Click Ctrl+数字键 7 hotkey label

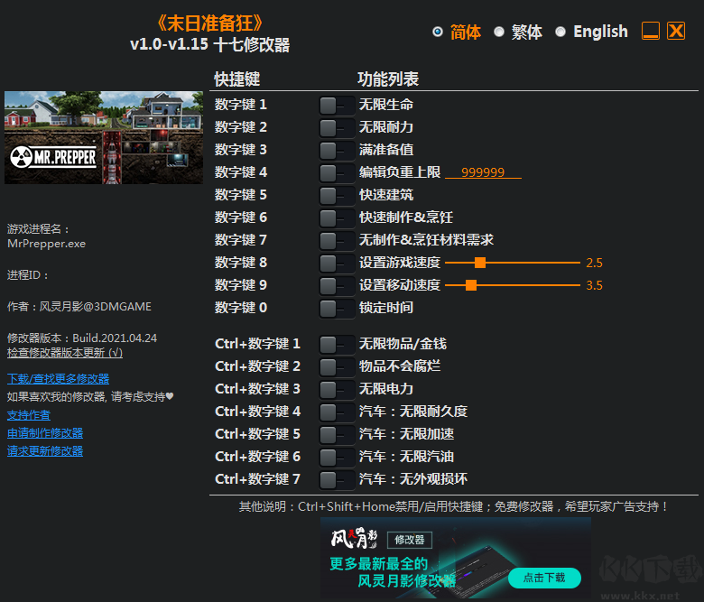[x=258, y=479]
